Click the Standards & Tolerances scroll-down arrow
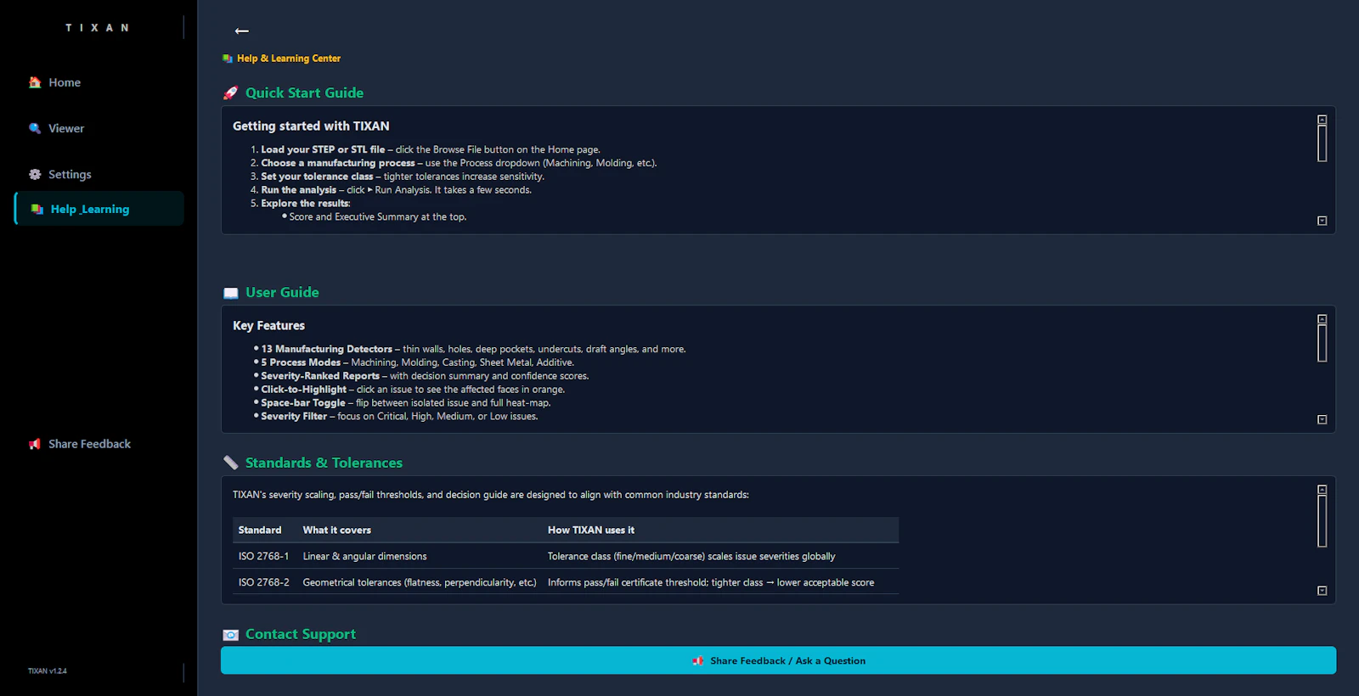Image resolution: width=1359 pixels, height=696 pixels. pos(1322,591)
